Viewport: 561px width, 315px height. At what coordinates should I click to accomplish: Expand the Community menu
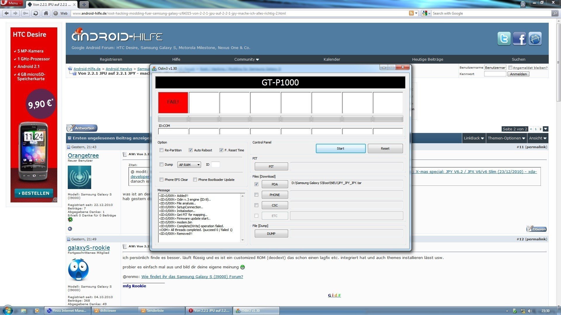tap(246, 59)
